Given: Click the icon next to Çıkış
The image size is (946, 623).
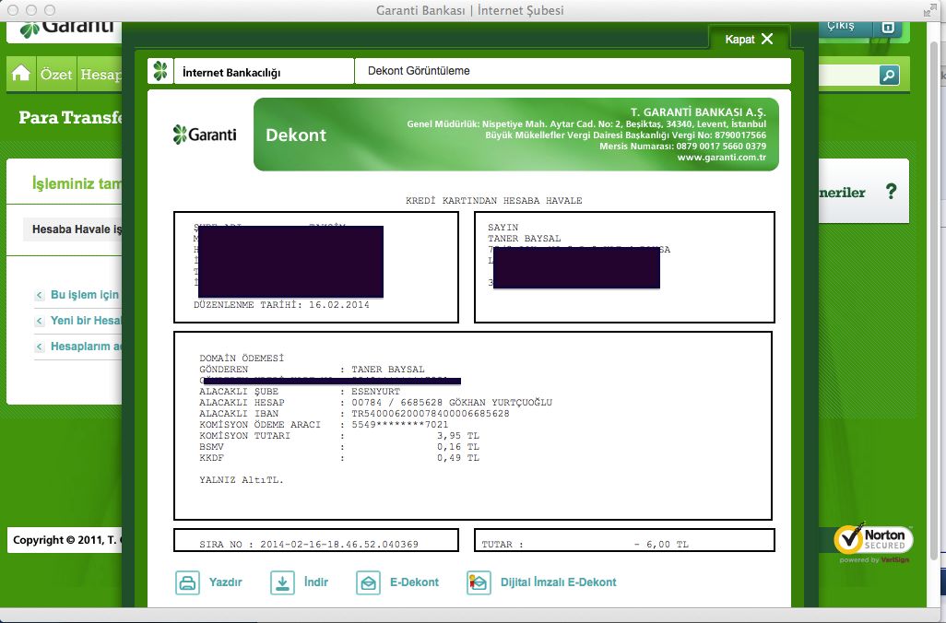Looking at the screenshot, I should 888,27.
